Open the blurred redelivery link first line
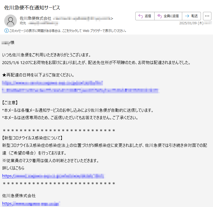The height and width of the screenshot is (207, 213). coord(52,83)
